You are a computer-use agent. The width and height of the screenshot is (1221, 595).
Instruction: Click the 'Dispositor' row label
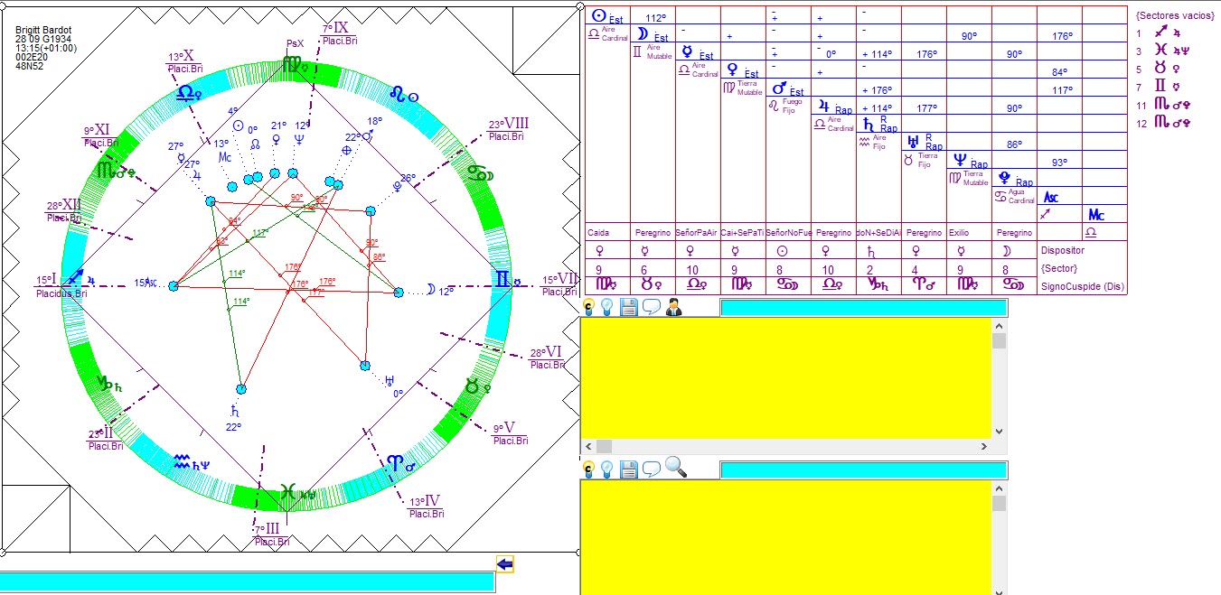click(1062, 251)
